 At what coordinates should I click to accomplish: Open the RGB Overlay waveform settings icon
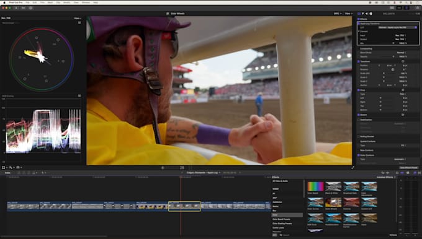point(79,95)
